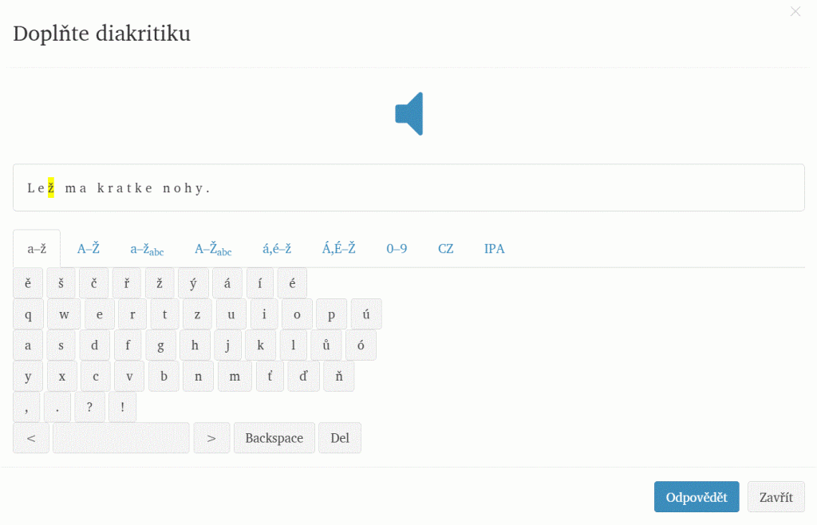Switch to the IPA keyboard tab

point(495,249)
